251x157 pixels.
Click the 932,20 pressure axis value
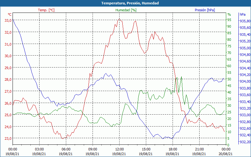pos(245,142)
